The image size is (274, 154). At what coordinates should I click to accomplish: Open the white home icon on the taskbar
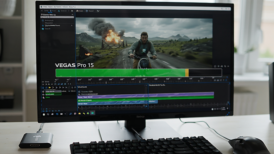(x=44, y=114)
